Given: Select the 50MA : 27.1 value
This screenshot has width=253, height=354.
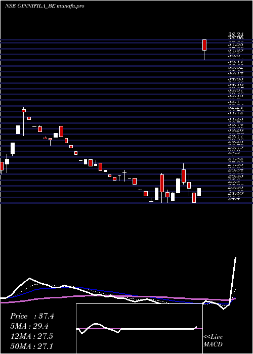Looking at the screenshot, I should pyautogui.click(x=32, y=346).
